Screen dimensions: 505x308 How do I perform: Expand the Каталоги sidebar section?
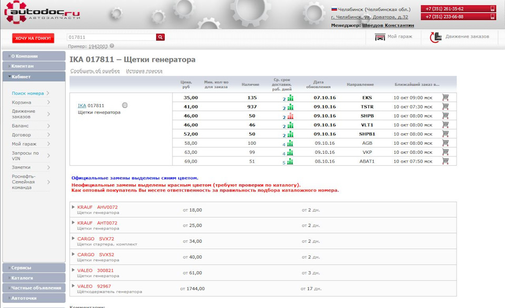(x=34, y=277)
